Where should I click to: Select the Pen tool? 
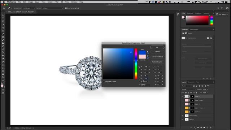tap(3, 62)
